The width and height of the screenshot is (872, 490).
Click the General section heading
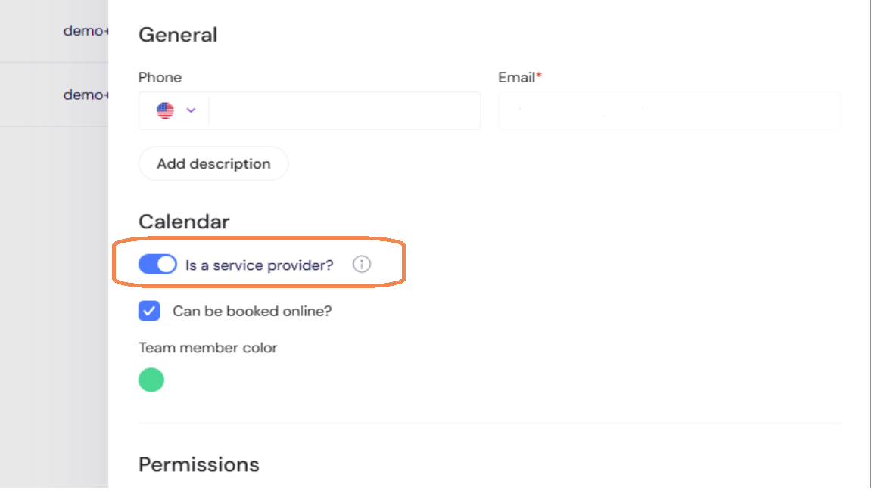tap(178, 35)
